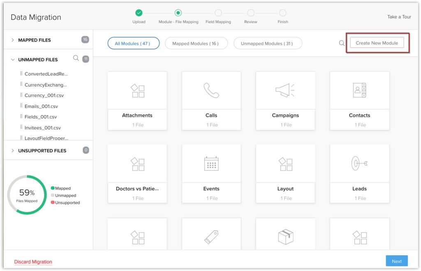The image size is (421, 271).
Task: Click the Leads key icon module card
Action: click(359, 163)
